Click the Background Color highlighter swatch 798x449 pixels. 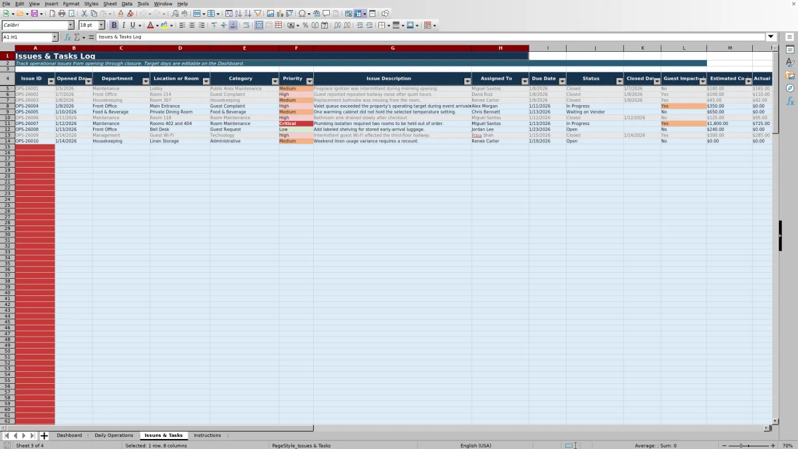165,25
